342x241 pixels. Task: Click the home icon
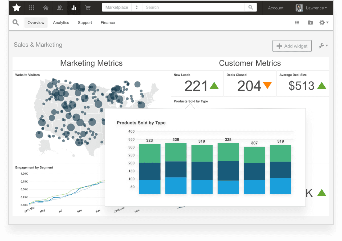(46, 8)
